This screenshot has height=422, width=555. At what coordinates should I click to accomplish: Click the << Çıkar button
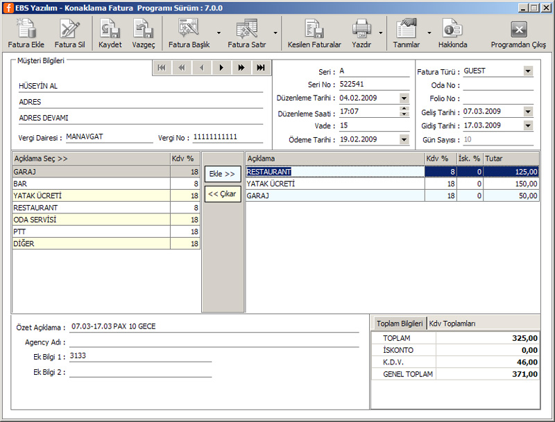coord(222,194)
